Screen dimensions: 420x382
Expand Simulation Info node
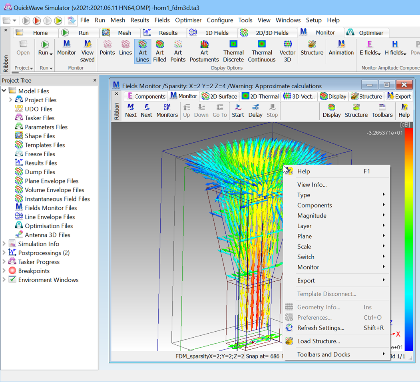pyautogui.click(x=4, y=243)
